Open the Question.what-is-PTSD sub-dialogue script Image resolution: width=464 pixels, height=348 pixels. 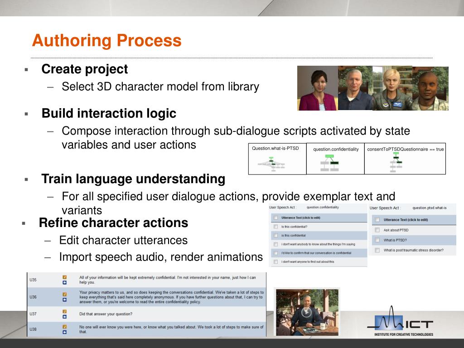pyautogui.click(x=277, y=159)
